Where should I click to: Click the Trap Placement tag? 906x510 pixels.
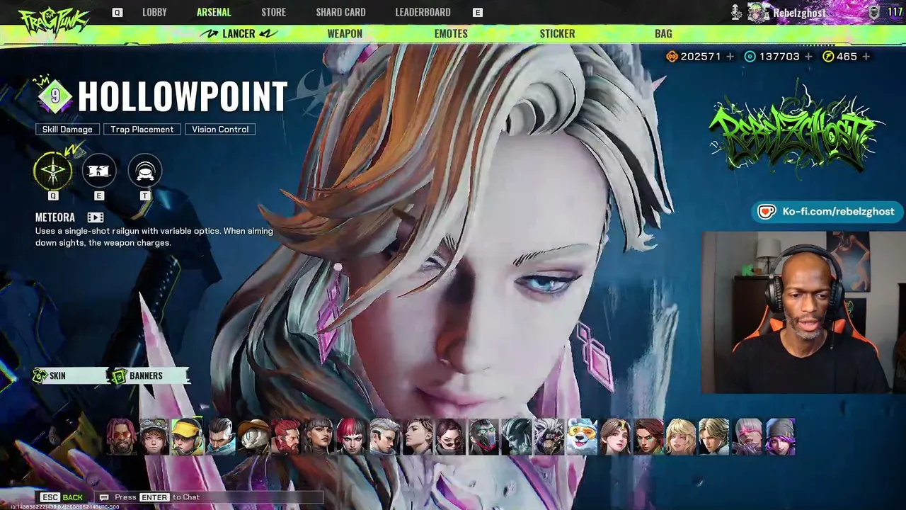142,129
